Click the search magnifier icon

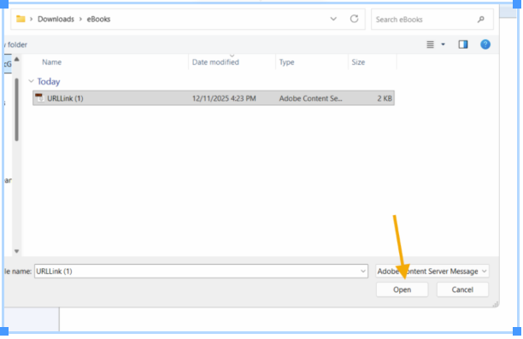pos(480,20)
